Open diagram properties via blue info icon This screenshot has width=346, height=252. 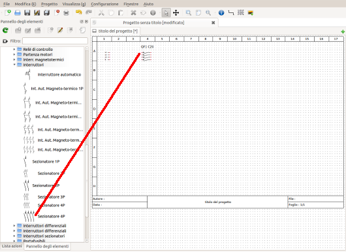pyautogui.click(x=221, y=13)
